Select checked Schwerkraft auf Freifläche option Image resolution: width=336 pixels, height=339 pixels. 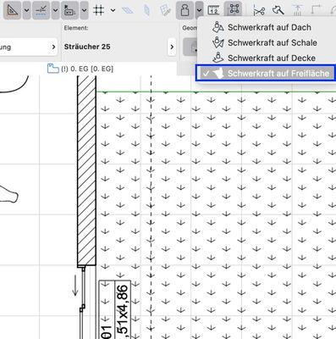(x=265, y=73)
